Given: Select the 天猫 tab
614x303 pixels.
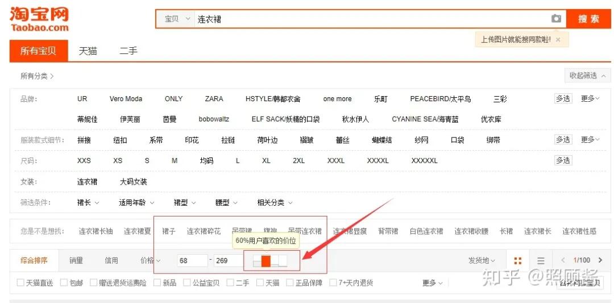Looking at the screenshot, I should 88,51.
